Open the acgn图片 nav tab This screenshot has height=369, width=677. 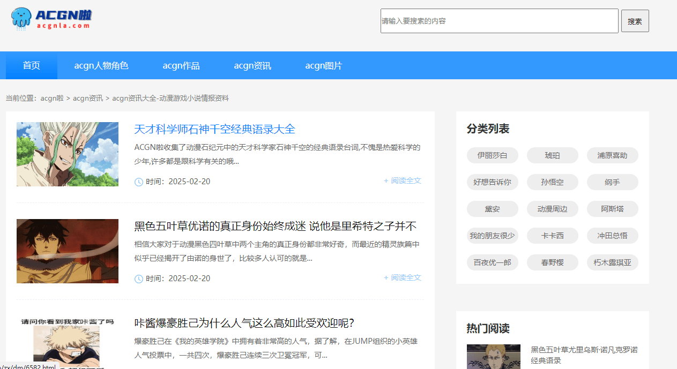324,65
